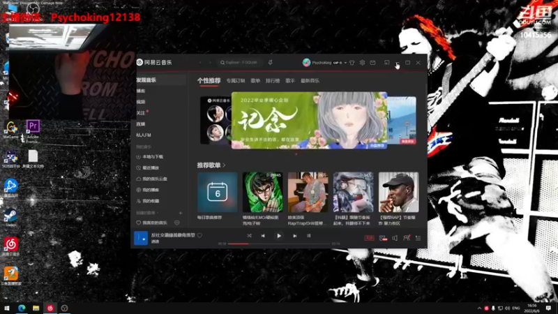
Task: Switch to 歌单 tab
Action: [255, 81]
